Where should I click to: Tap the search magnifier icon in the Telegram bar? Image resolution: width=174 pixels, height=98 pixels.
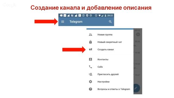110,22
